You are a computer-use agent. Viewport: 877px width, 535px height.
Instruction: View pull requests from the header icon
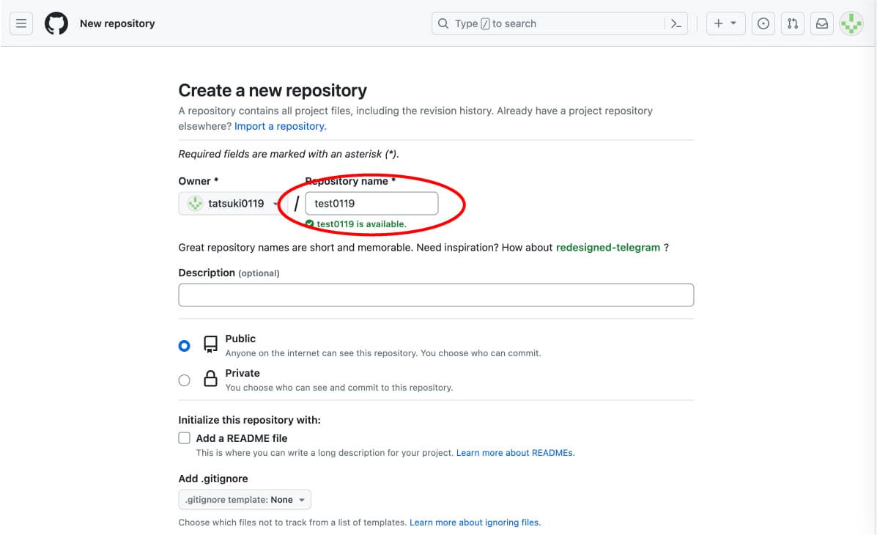click(792, 23)
